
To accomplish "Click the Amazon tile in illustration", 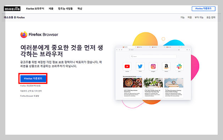I will tap(166, 66).
